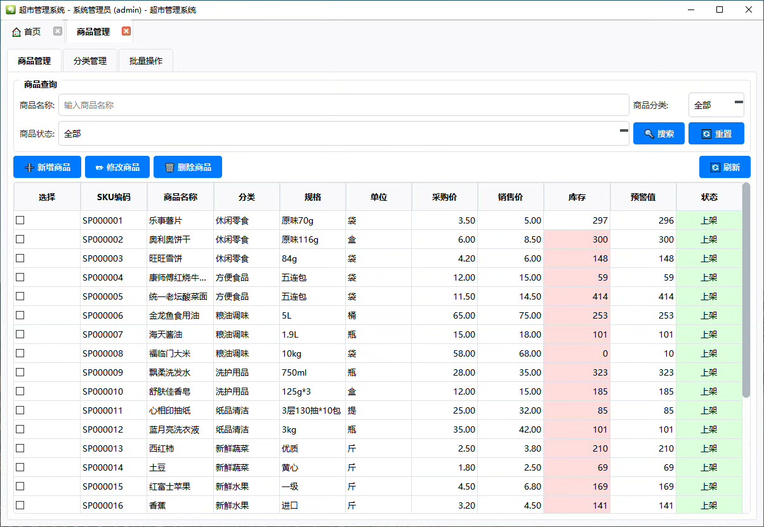
Task: Close the 商品管理 tab using red X
Action: click(126, 31)
